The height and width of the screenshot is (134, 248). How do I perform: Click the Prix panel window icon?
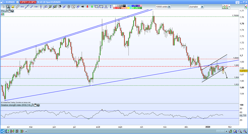(9, 11)
